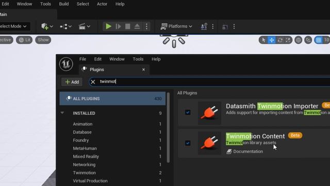Click the category list scrollbar
The height and width of the screenshot is (186, 330).
pyautogui.click(x=168, y=128)
